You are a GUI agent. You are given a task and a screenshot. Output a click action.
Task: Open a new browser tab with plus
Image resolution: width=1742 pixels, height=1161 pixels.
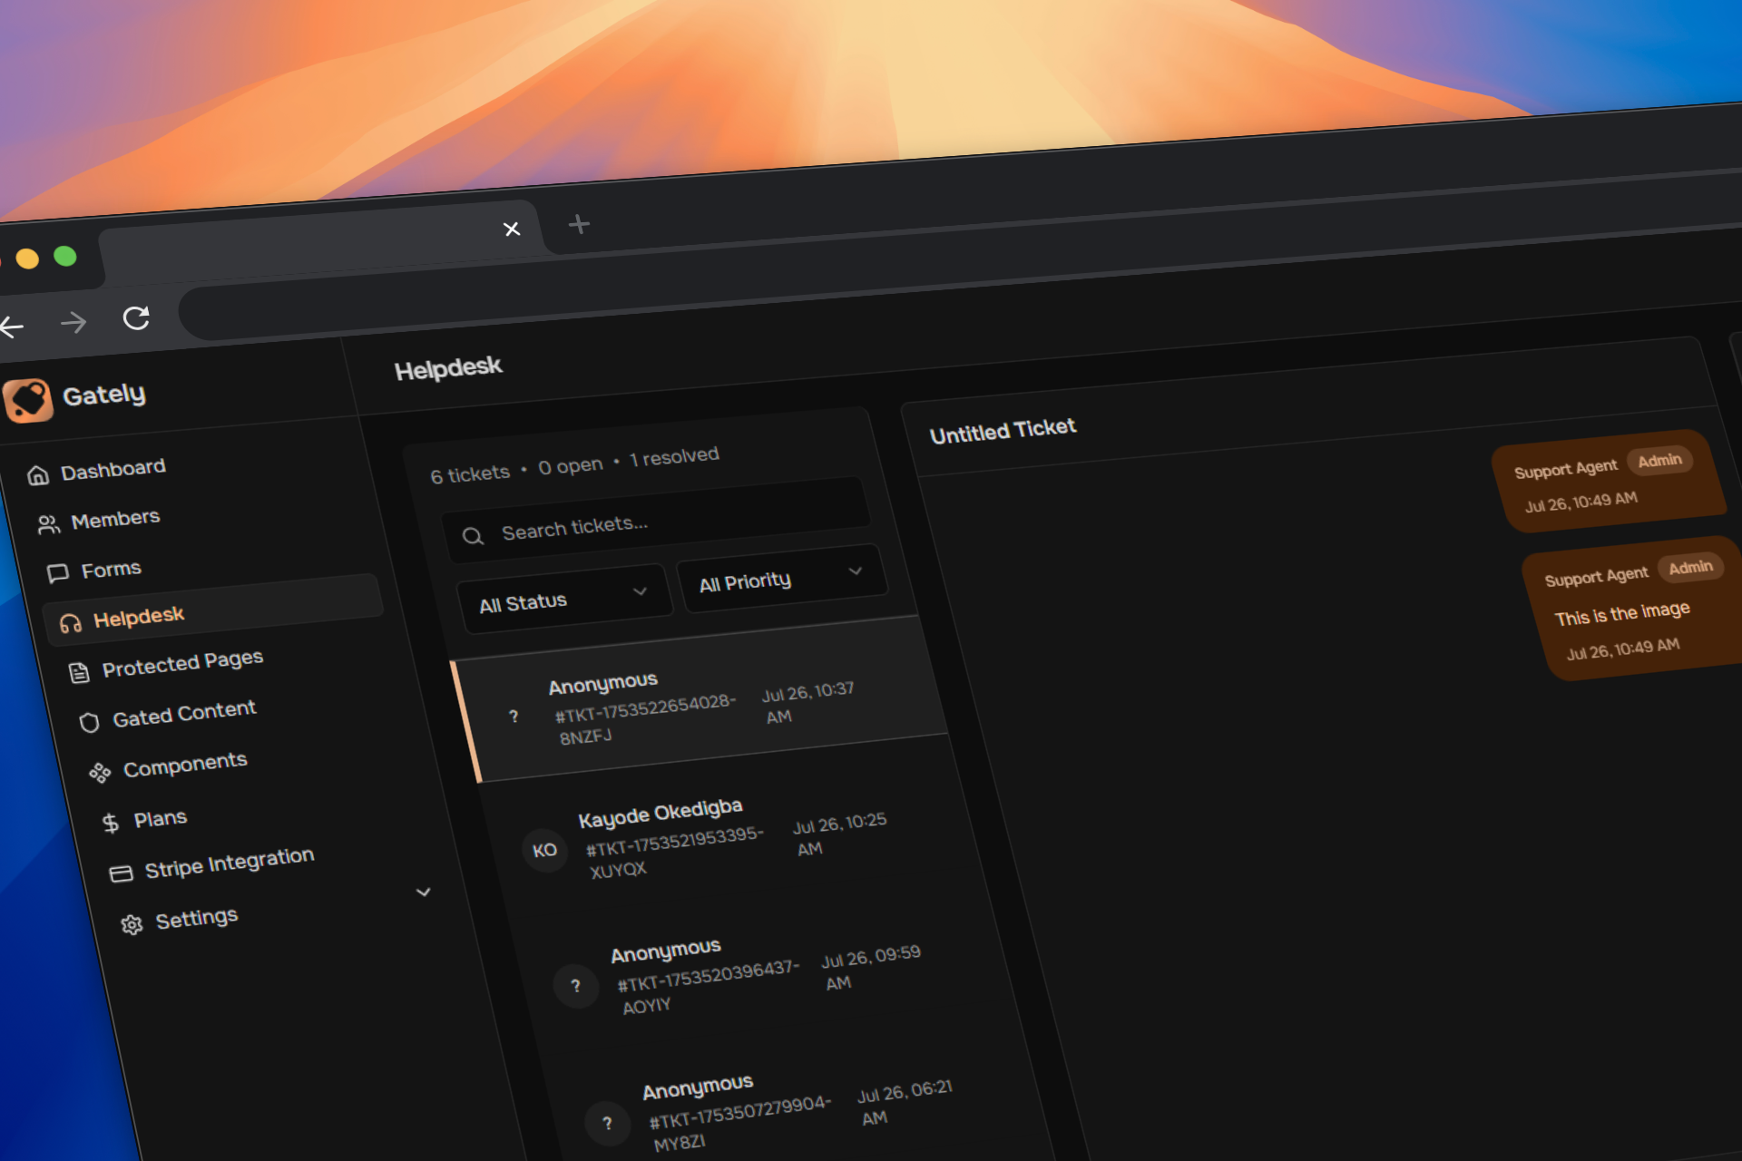pyautogui.click(x=579, y=224)
